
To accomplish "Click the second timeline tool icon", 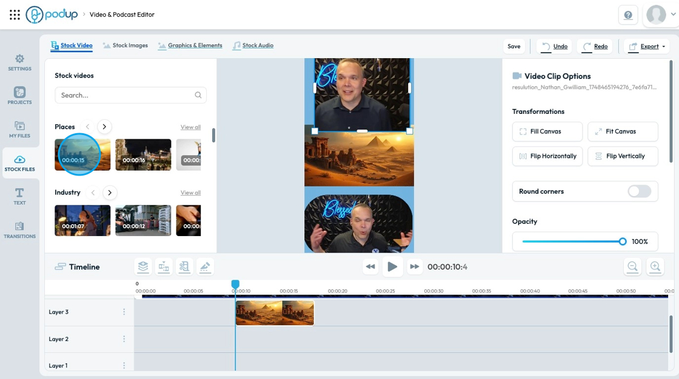I will pos(164,266).
